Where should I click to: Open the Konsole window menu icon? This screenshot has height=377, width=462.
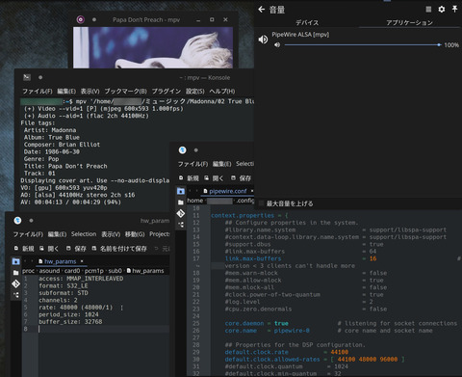pyautogui.click(x=27, y=77)
